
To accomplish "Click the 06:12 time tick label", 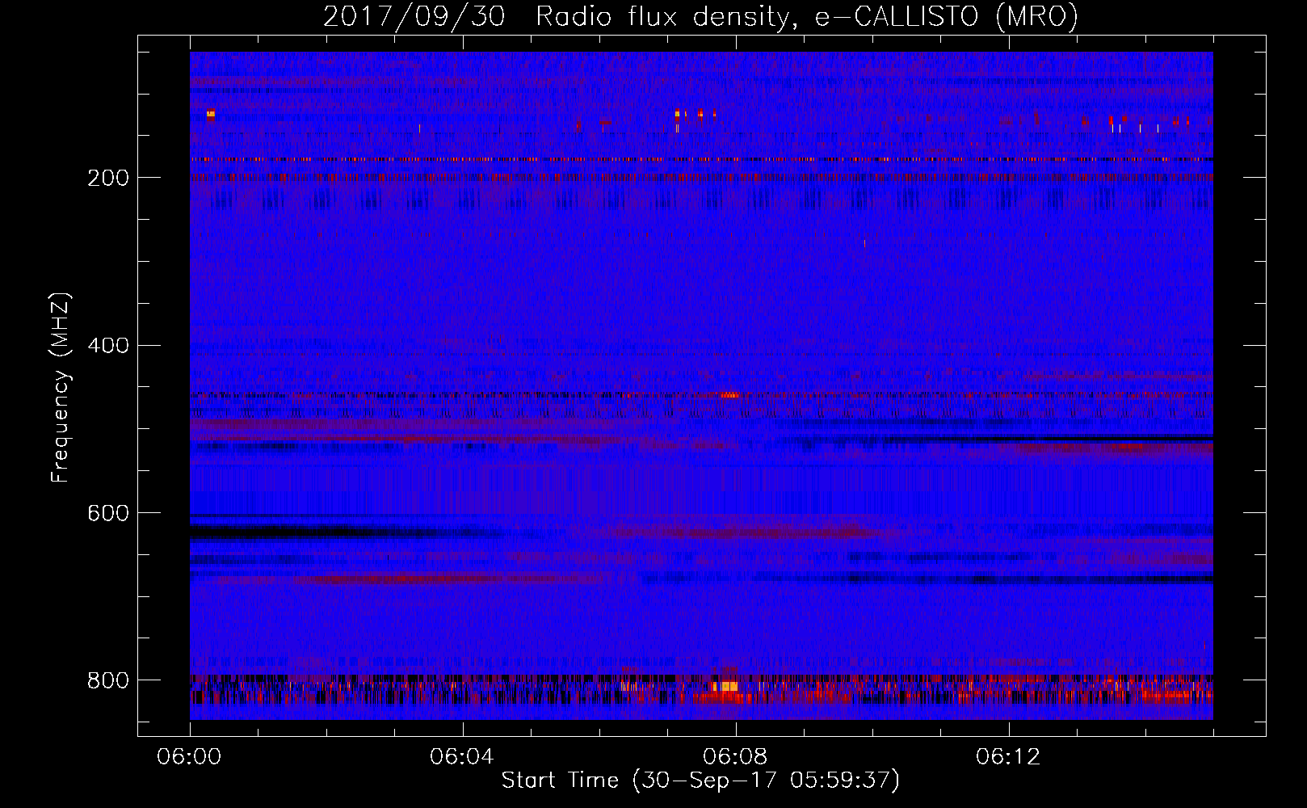I will 1008,756.
